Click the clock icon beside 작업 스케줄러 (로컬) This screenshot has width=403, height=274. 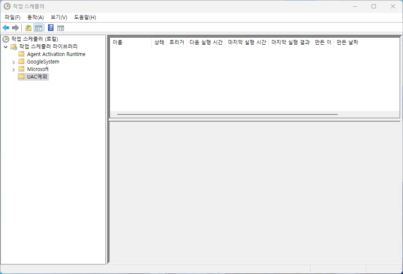(x=6, y=39)
